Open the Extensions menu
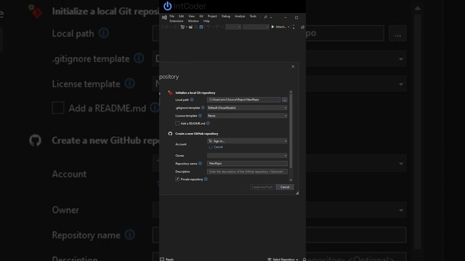This screenshot has height=261, width=465. (177, 21)
